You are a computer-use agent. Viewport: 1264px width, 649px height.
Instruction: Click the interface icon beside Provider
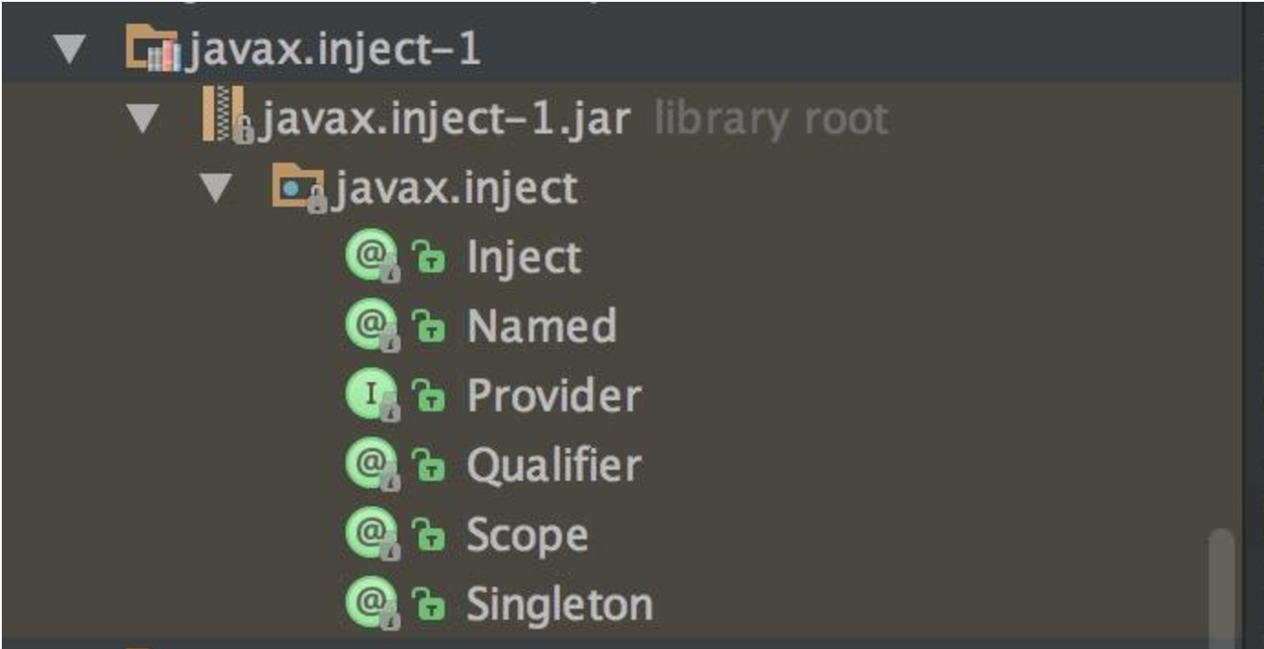pos(371,396)
